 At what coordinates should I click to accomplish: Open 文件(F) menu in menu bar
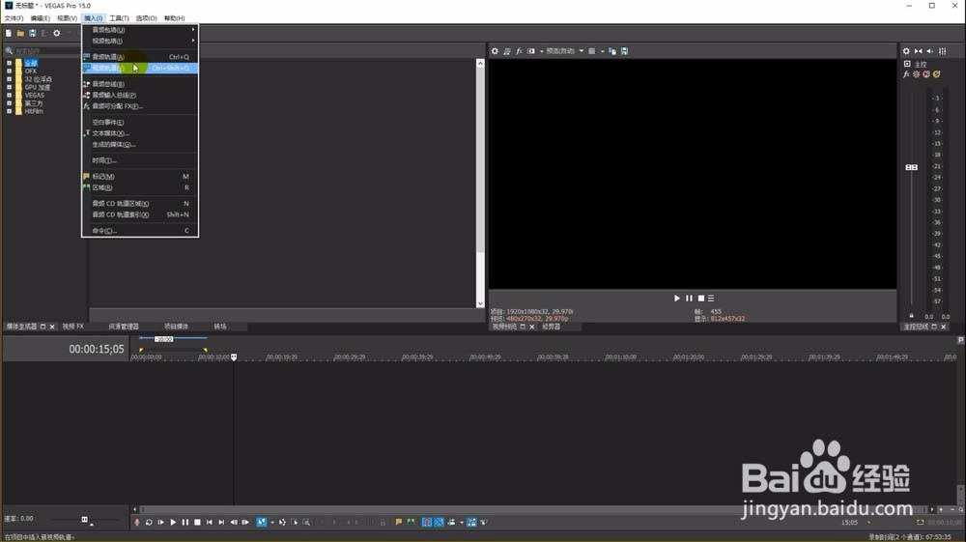click(x=14, y=18)
